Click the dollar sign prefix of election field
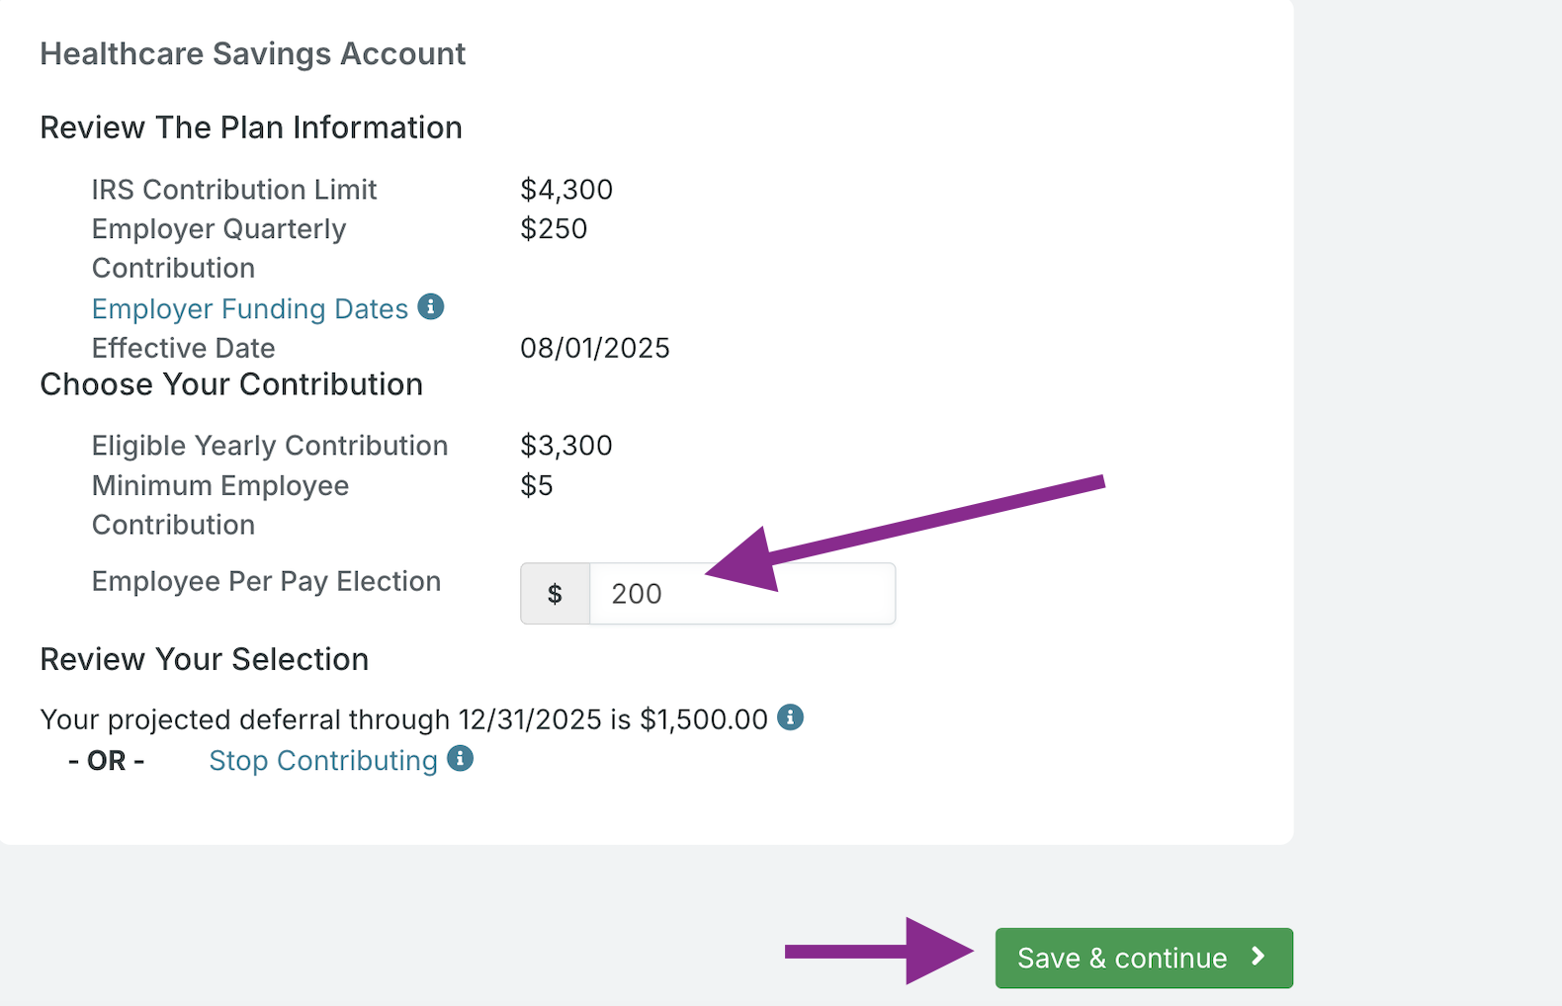The width and height of the screenshot is (1562, 1006). coord(556,594)
